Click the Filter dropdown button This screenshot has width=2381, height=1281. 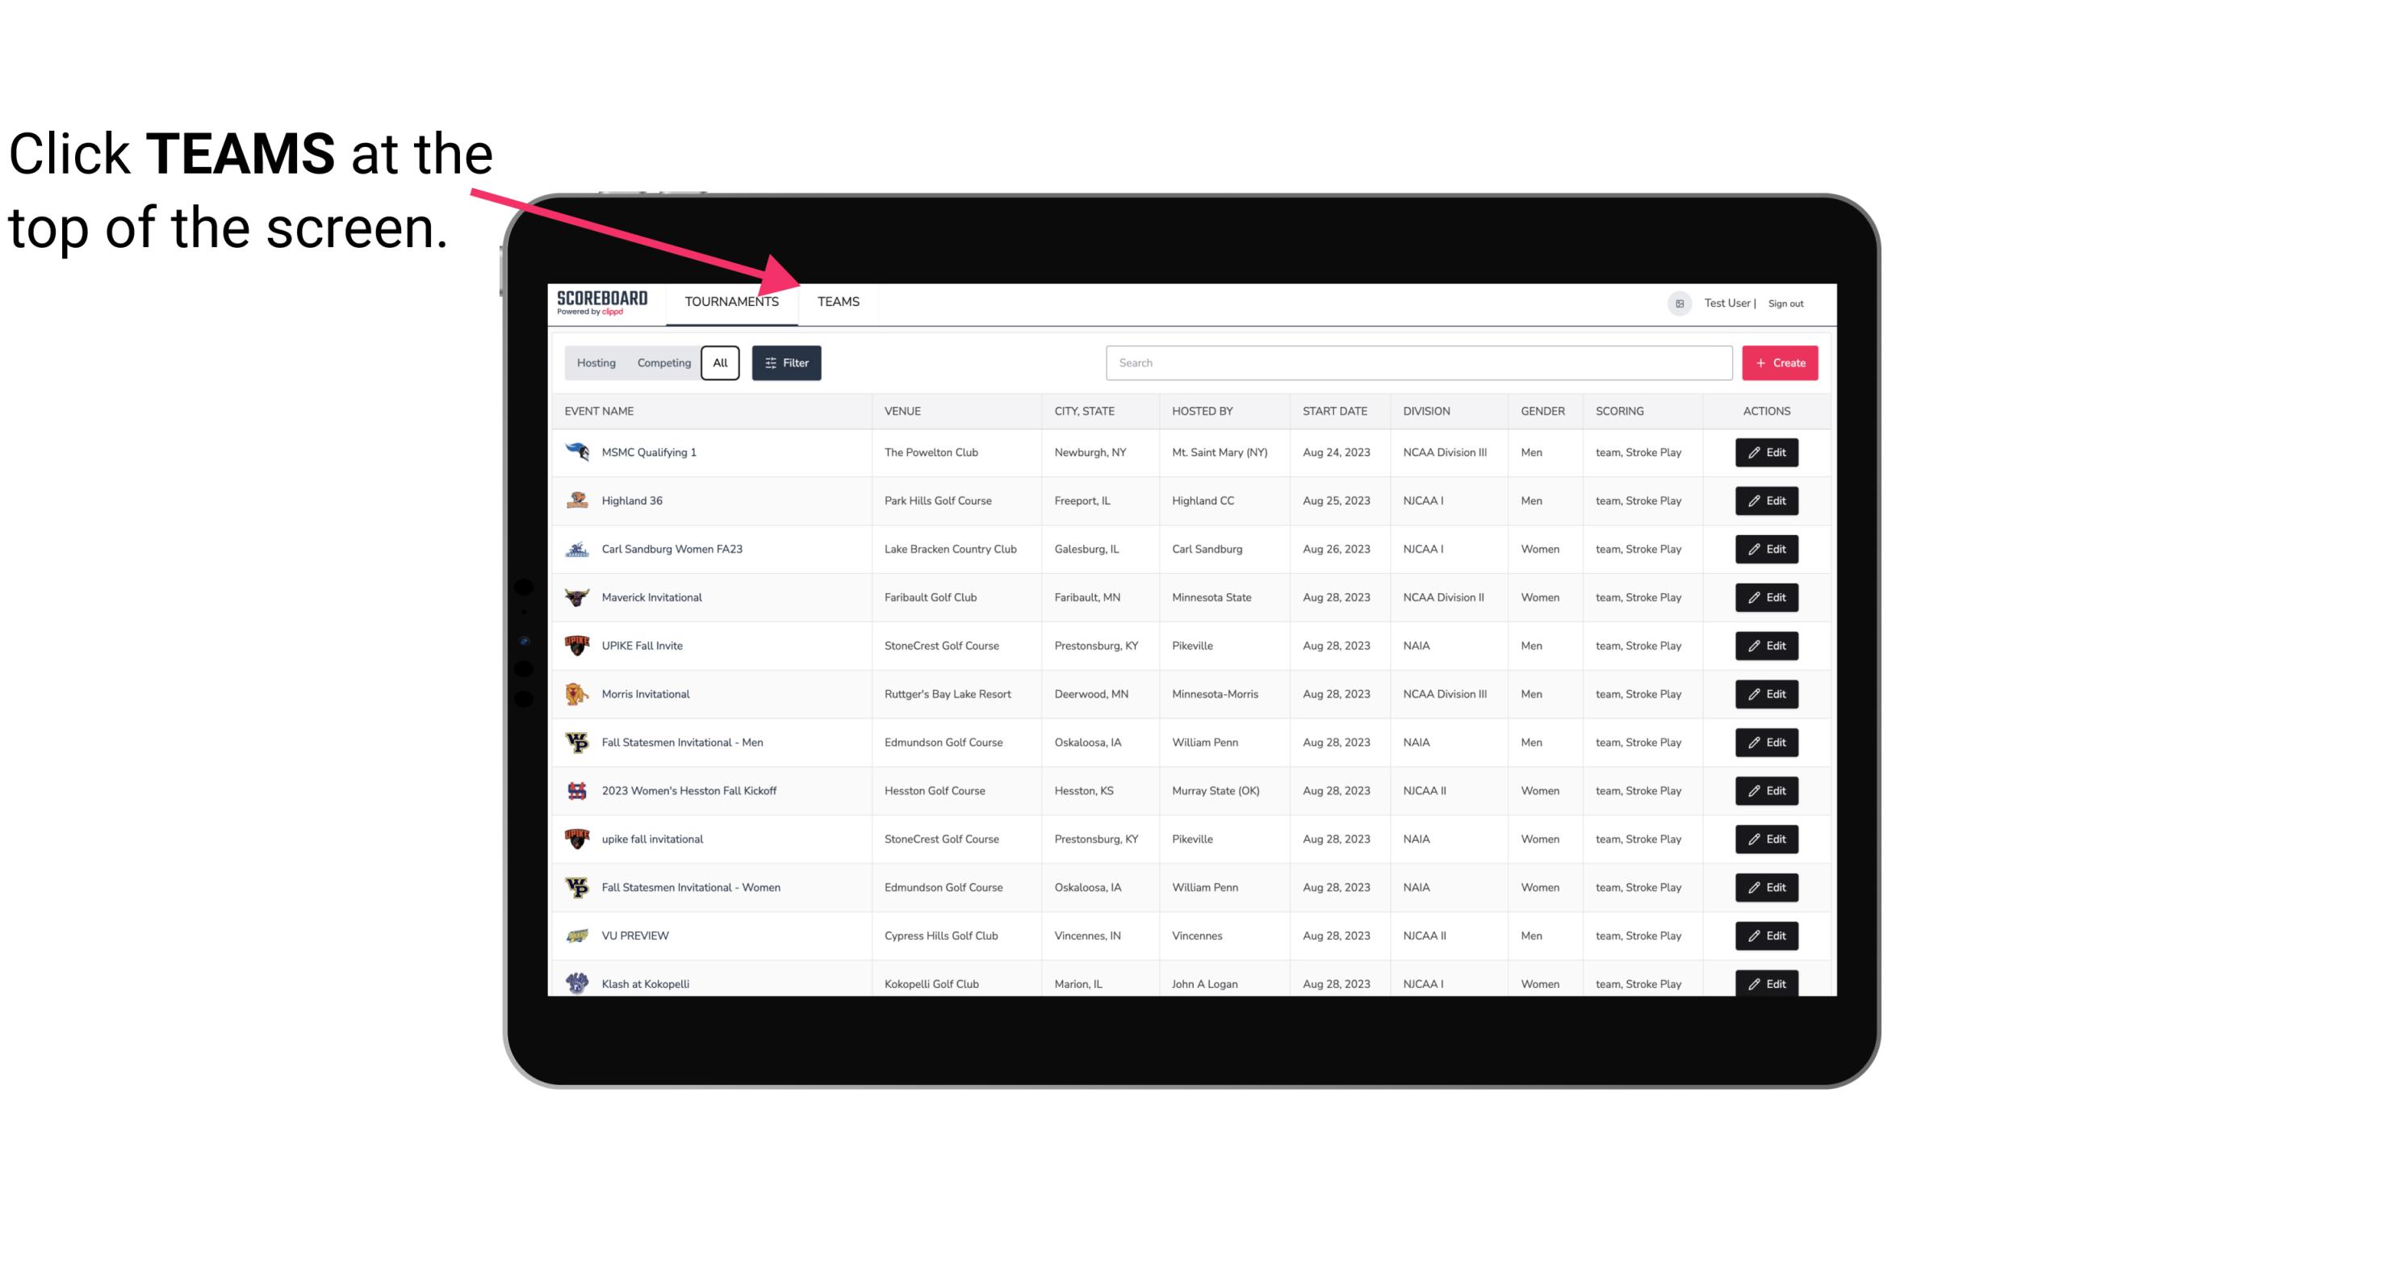tap(789, 363)
